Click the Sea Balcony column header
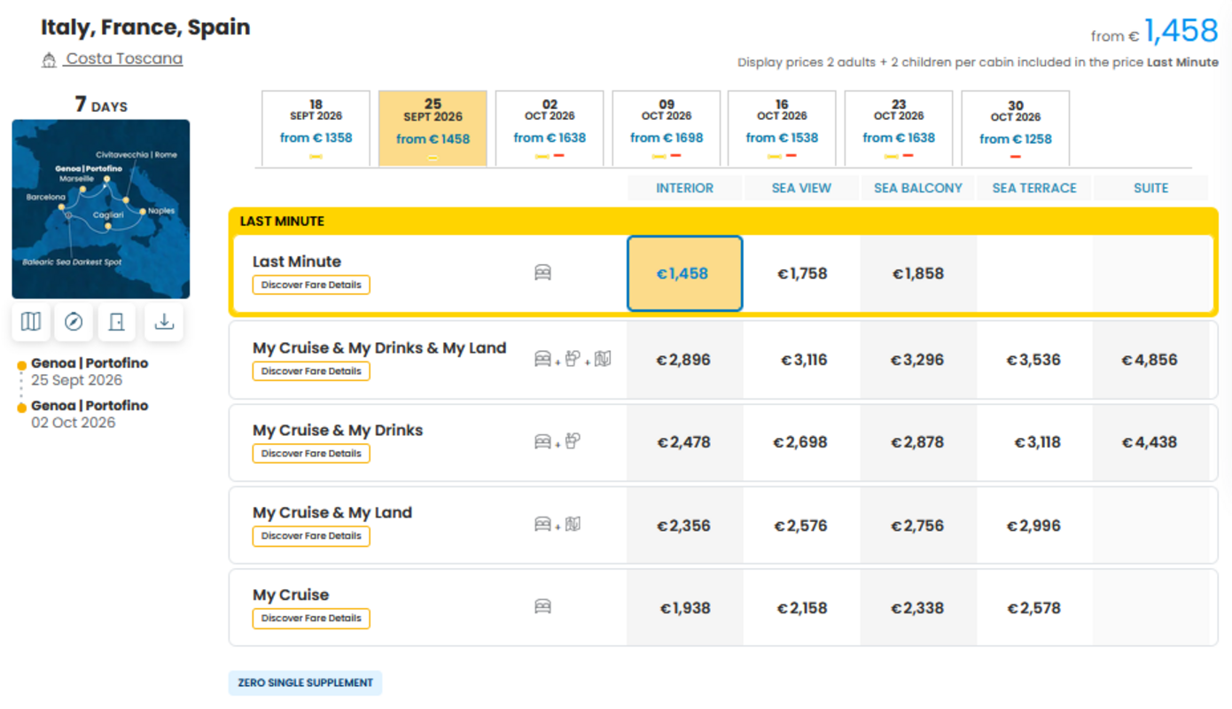The width and height of the screenshot is (1232, 709). click(918, 188)
